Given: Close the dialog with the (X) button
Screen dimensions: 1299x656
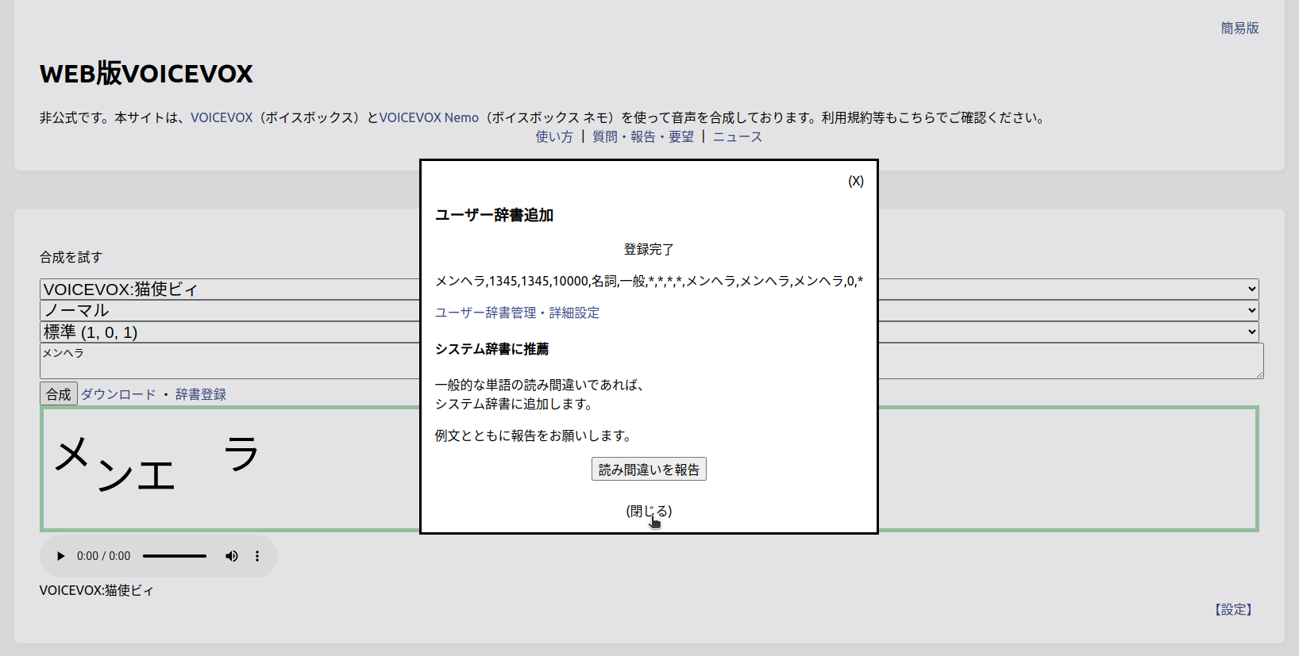Looking at the screenshot, I should [855, 181].
